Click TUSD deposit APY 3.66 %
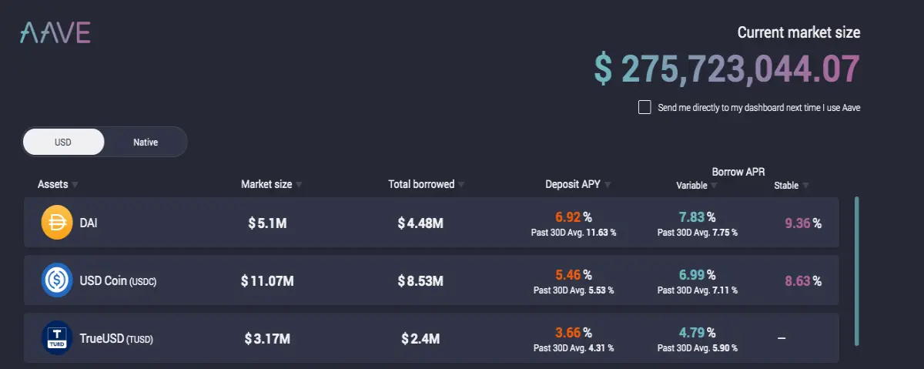 [x=574, y=333]
